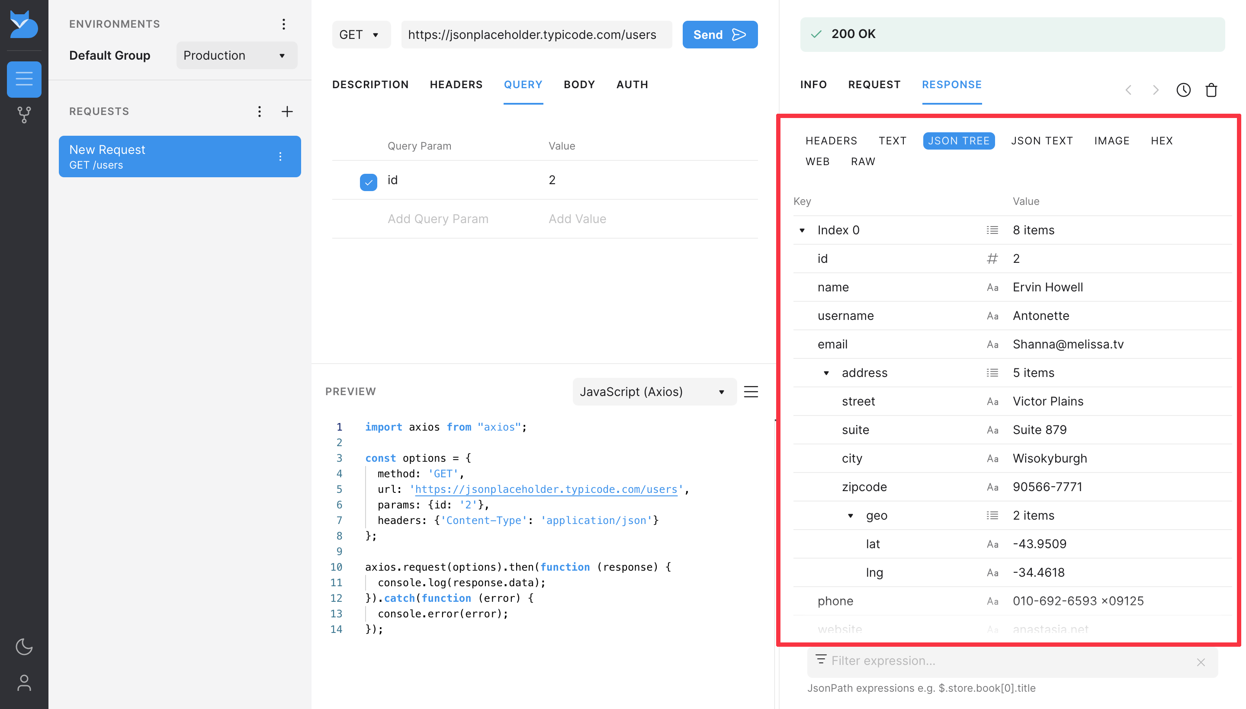
Task: Open preview options hamburger menu
Action: (x=751, y=392)
